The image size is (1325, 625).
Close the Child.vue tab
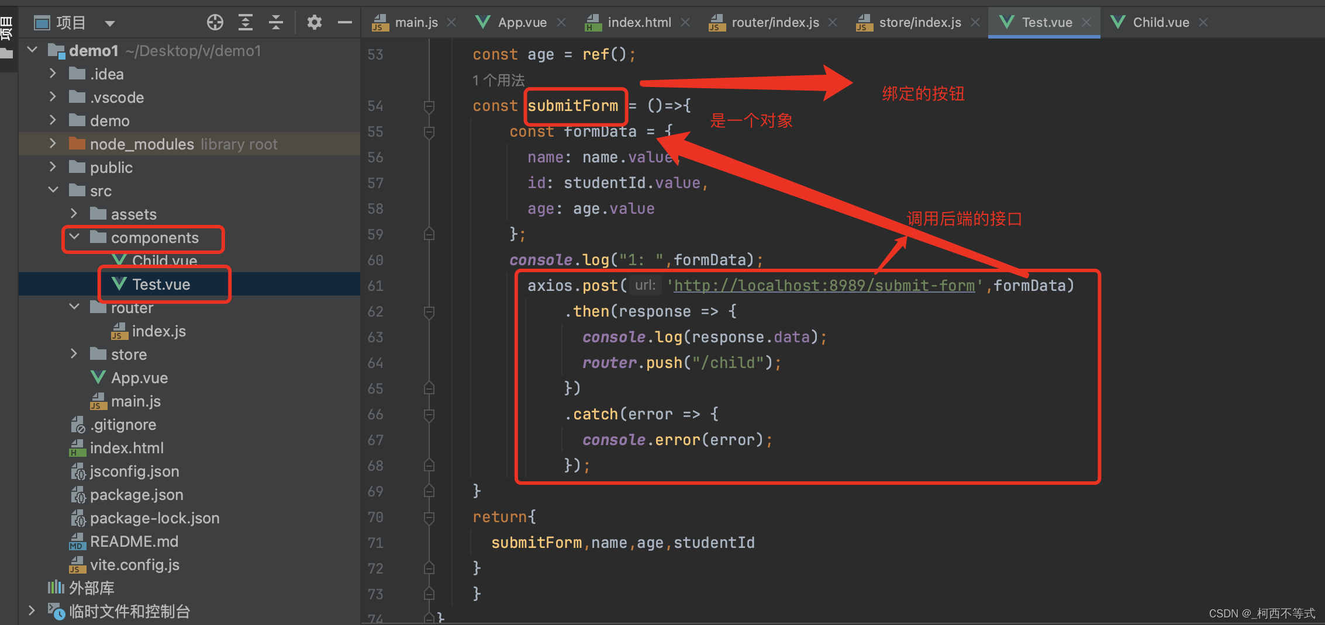pos(1203,22)
